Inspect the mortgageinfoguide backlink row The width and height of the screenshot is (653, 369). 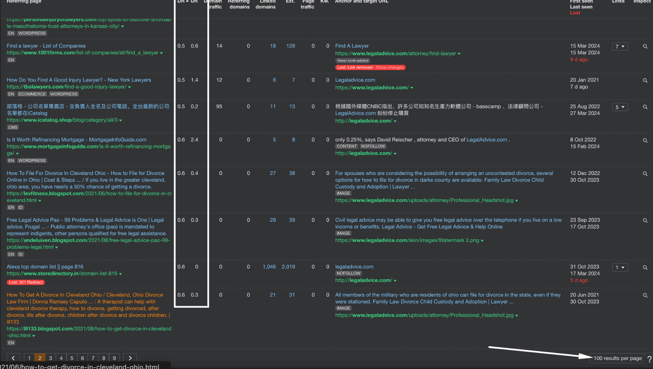click(x=645, y=140)
